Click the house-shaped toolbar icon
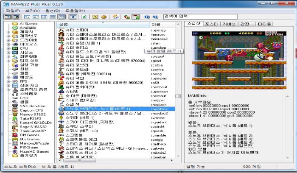 click(115, 17)
